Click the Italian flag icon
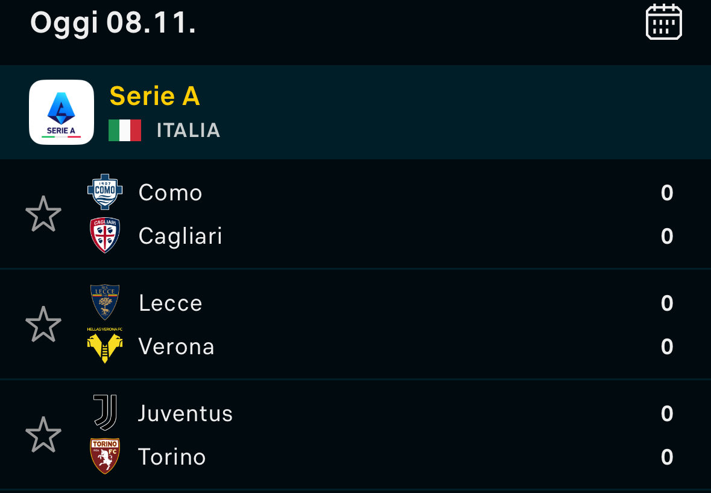The image size is (711, 493). 125,130
